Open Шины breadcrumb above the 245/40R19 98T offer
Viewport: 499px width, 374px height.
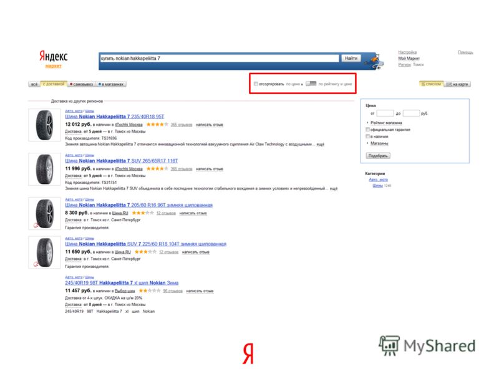pyautogui.click(x=89, y=277)
